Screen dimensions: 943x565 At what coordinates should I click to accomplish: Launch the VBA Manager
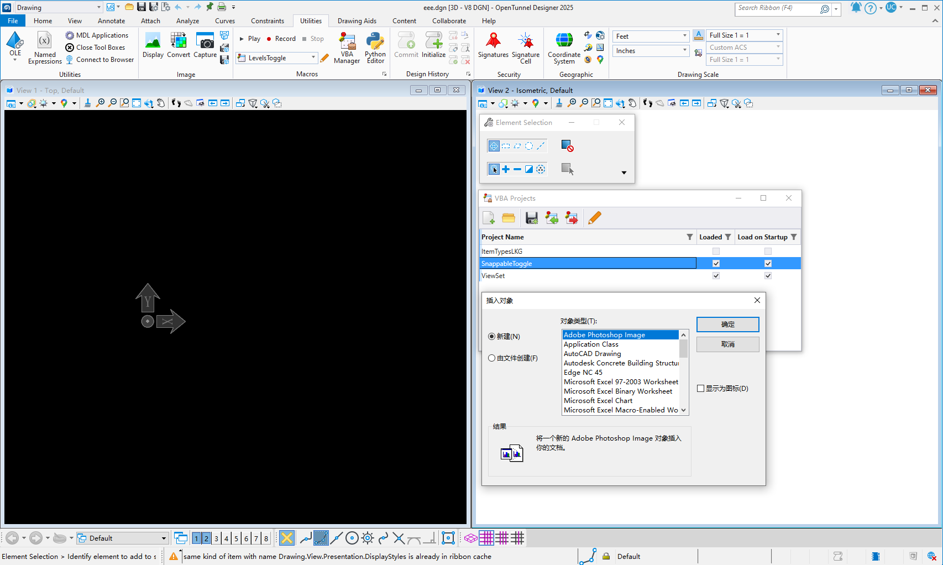347,47
